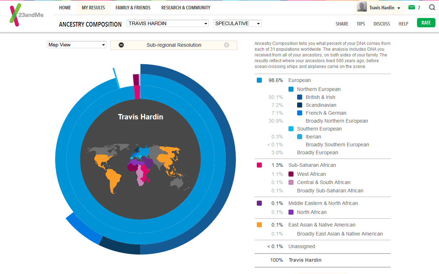The height and width of the screenshot is (274, 439).
Task: Click the Central & South African swatch
Action: 291,182
